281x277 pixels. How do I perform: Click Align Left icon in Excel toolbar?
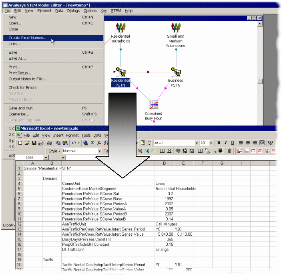click(x=241, y=143)
